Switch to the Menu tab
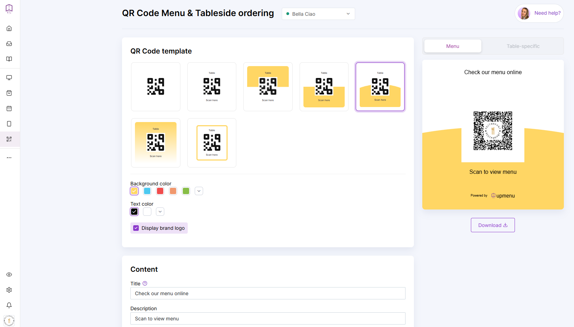The height and width of the screenshot is (327, 574). click(453, 46)
